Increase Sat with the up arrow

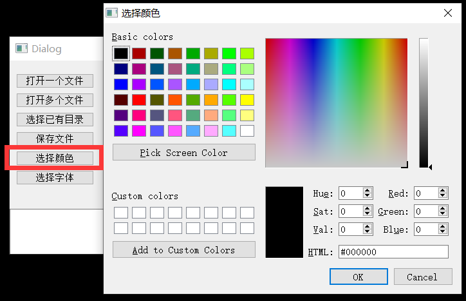point(368,208)
